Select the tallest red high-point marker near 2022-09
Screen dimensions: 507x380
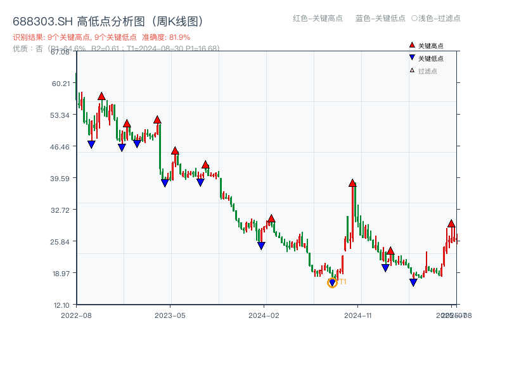[102, 96]
